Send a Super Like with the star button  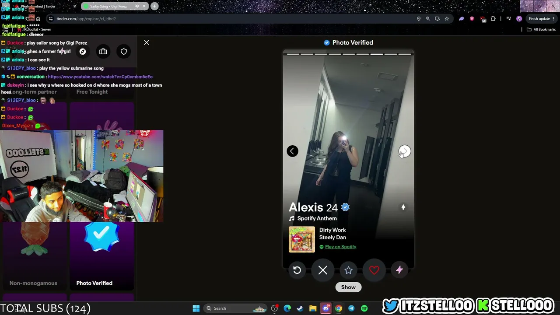point(348,270)
